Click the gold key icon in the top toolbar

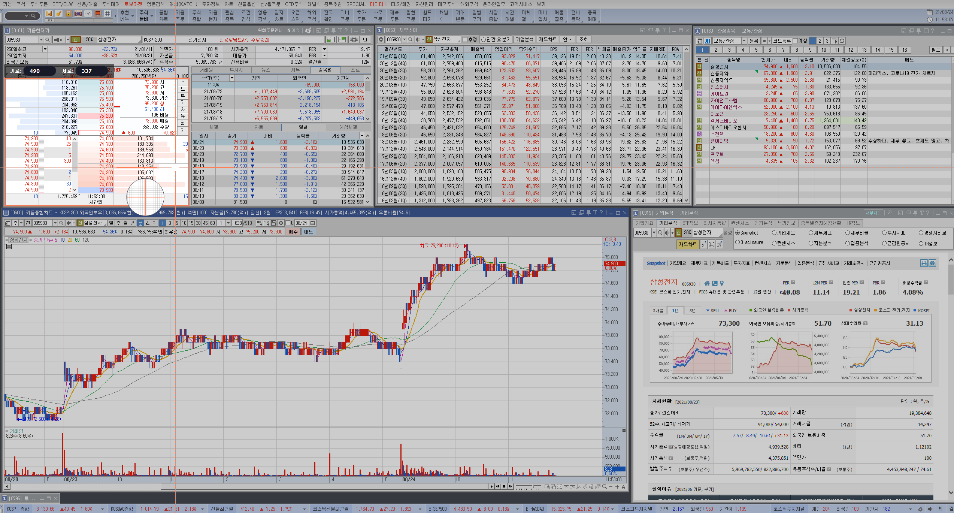(x=59, y=13)
